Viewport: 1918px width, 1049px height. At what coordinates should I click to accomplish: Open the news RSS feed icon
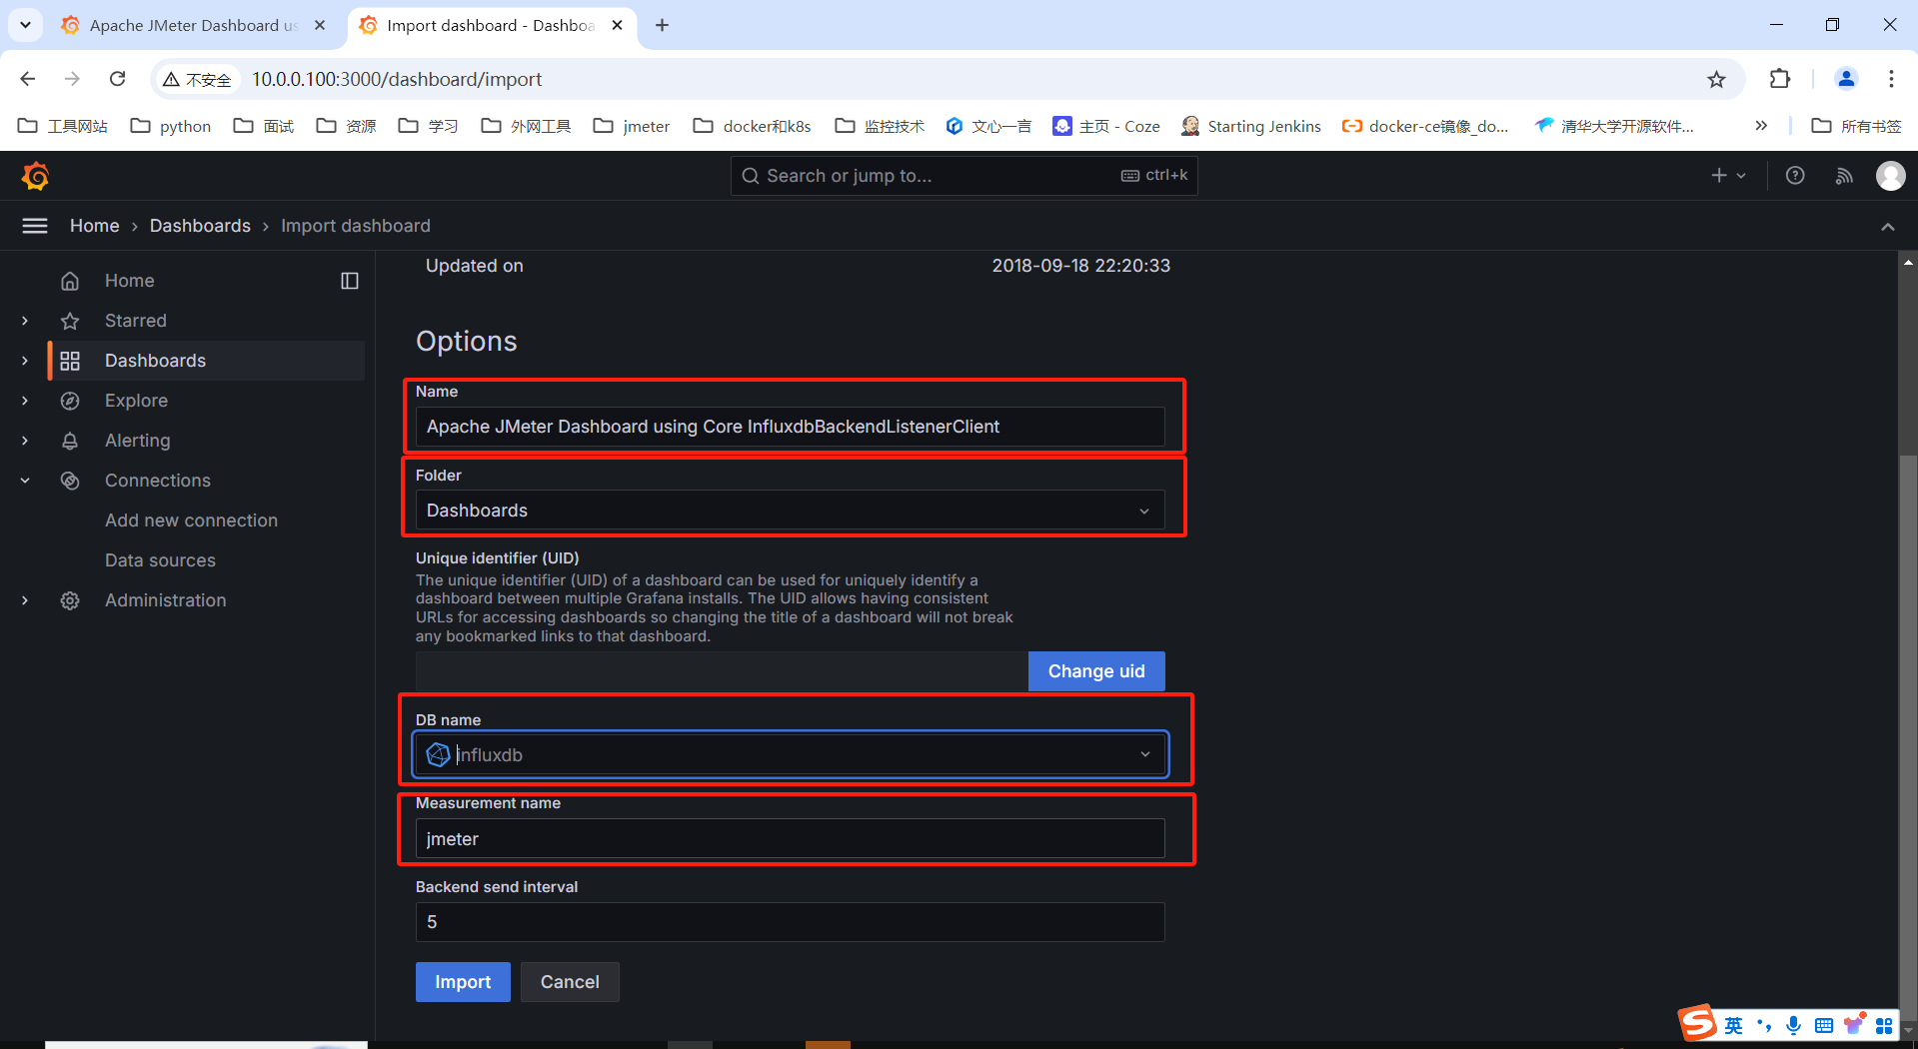1844,176
